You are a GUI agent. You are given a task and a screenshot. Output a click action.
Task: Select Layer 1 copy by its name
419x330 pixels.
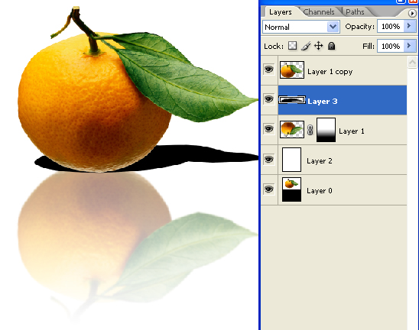click(x=330, y=72)
